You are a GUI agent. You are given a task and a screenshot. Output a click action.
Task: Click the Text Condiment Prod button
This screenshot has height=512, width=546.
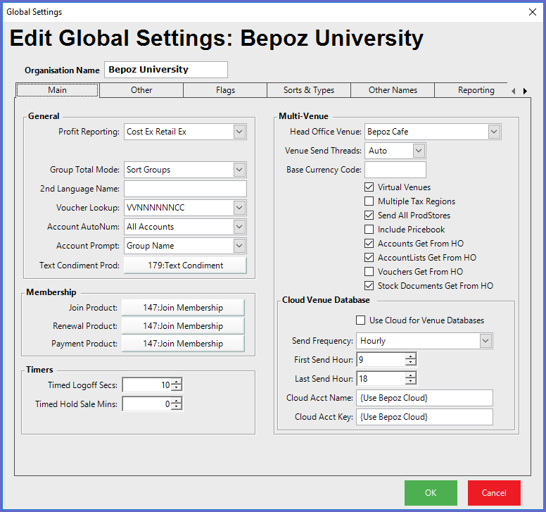click(185, 266)
